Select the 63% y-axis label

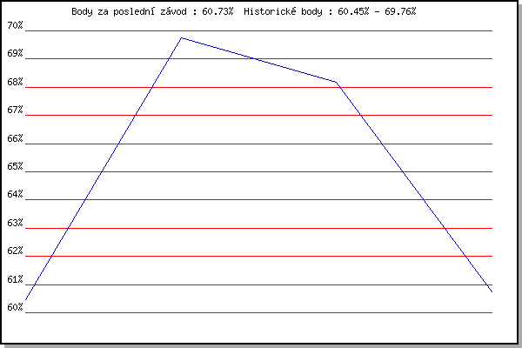[x=14, y=223]
